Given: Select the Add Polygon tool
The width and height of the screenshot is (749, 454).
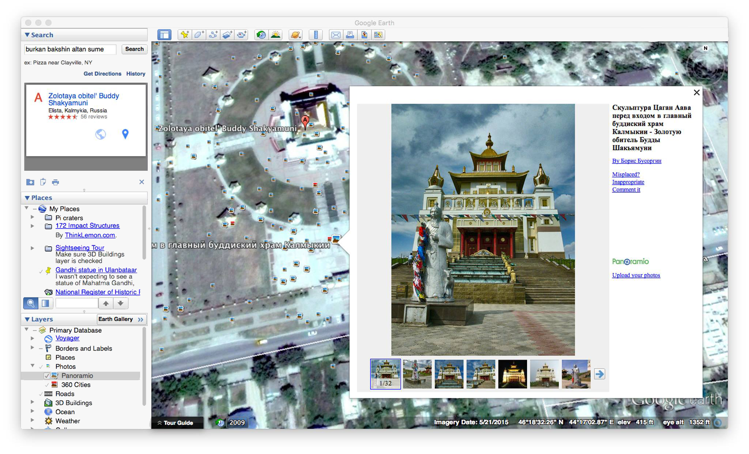Looking at the screenshot, I should pyautogui.click(x=199, y=35).
